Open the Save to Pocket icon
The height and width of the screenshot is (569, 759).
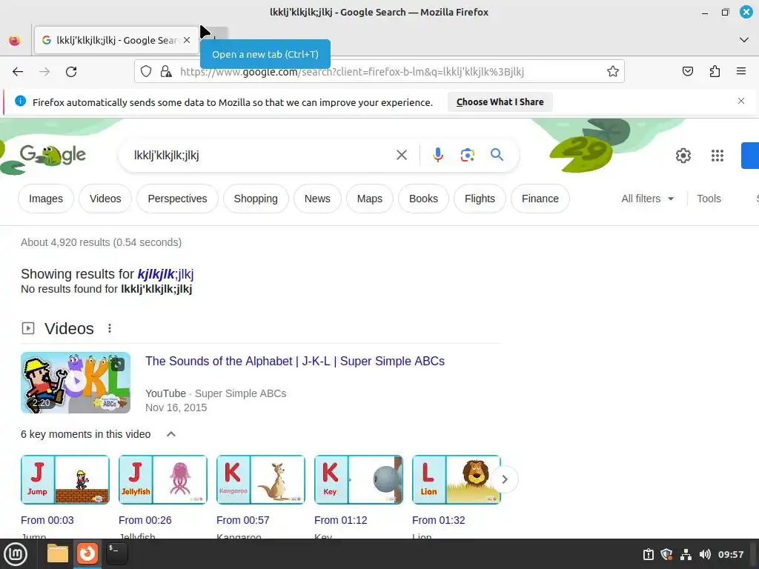(x=687, y=72)
